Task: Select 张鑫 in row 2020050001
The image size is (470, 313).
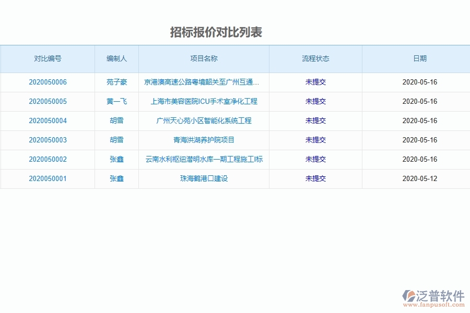Action: coord(115,178)
